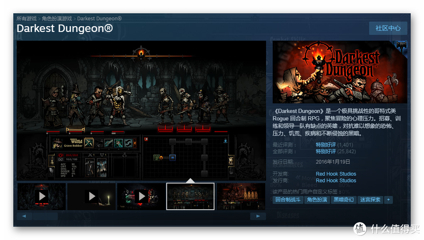Open the 社区中心 community hub
Image resolution: width=424 pixels, height=240 pixels.
pos(388,28)
